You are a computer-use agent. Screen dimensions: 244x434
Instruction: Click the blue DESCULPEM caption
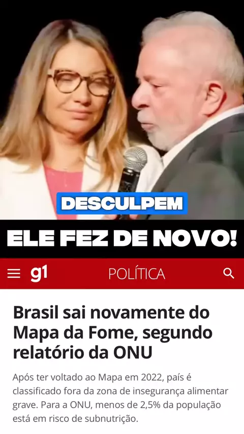[122, 203]
